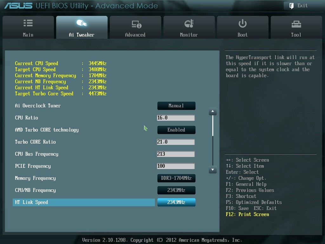325x244 pixels.
Task: Select the CPU/NB Frequency label
Action: (36, 190)
